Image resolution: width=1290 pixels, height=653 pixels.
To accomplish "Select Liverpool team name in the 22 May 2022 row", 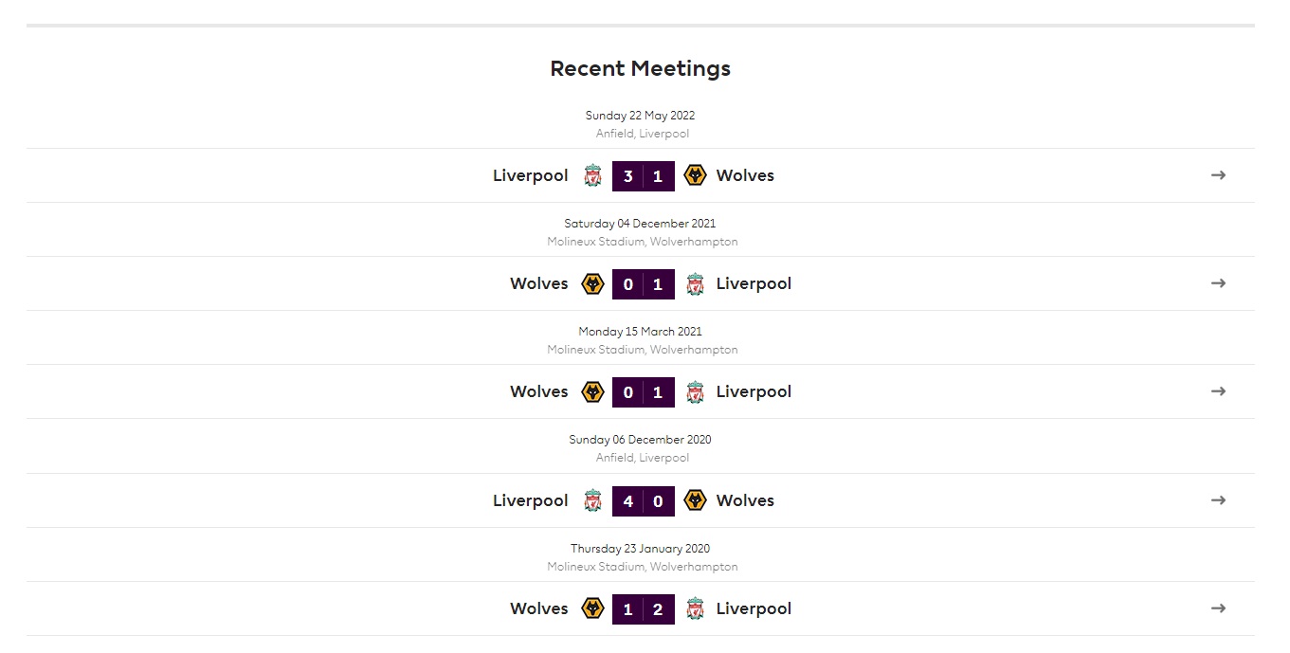I will click(x=531, y=175).
